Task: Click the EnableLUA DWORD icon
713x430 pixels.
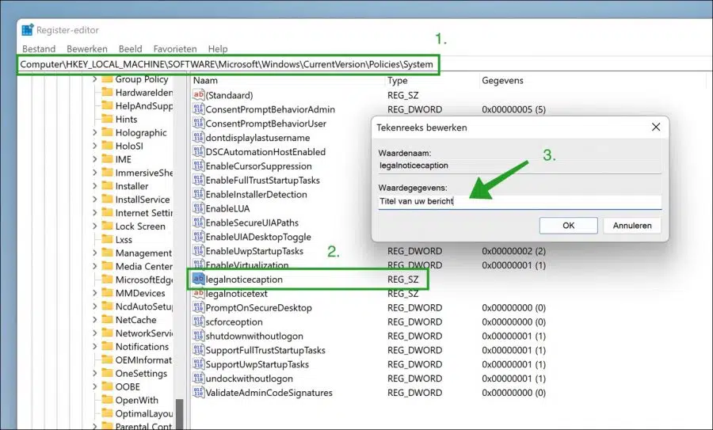Action: tap(198, 207)
